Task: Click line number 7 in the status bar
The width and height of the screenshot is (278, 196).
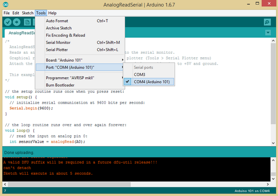Action: (x=5, y=191)
